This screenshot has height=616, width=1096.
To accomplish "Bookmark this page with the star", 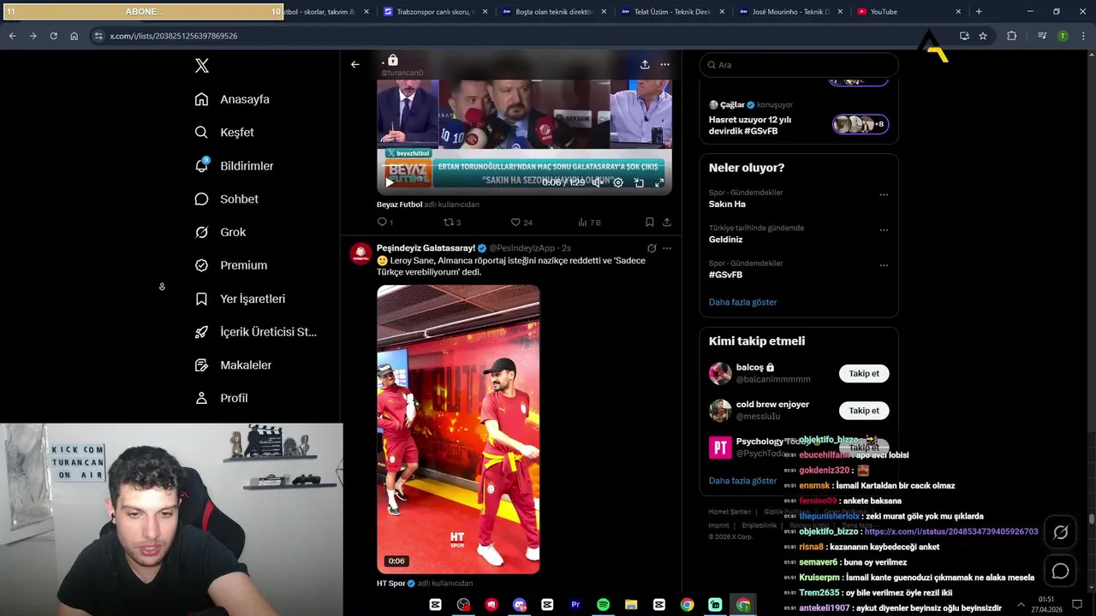I will coord(983,36).
